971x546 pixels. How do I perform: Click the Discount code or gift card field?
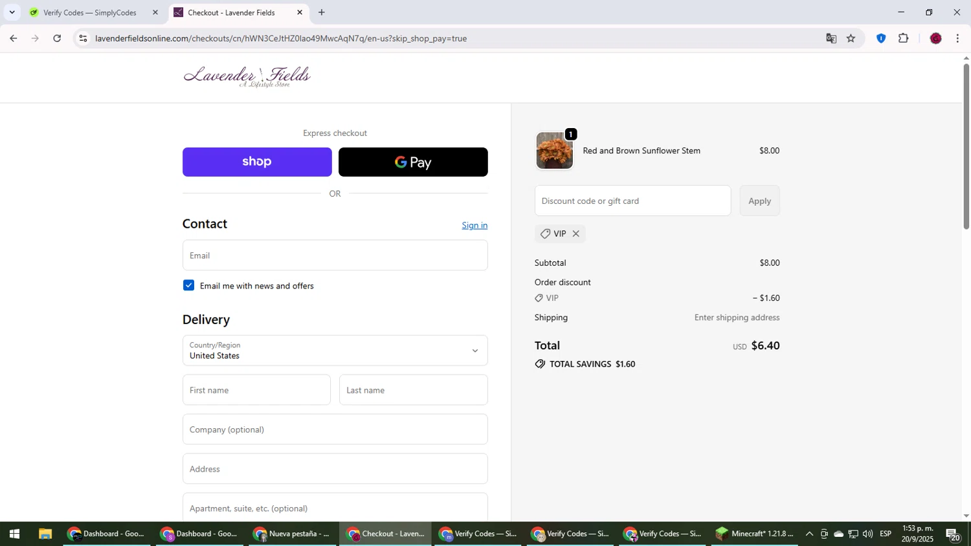point(632,201)
